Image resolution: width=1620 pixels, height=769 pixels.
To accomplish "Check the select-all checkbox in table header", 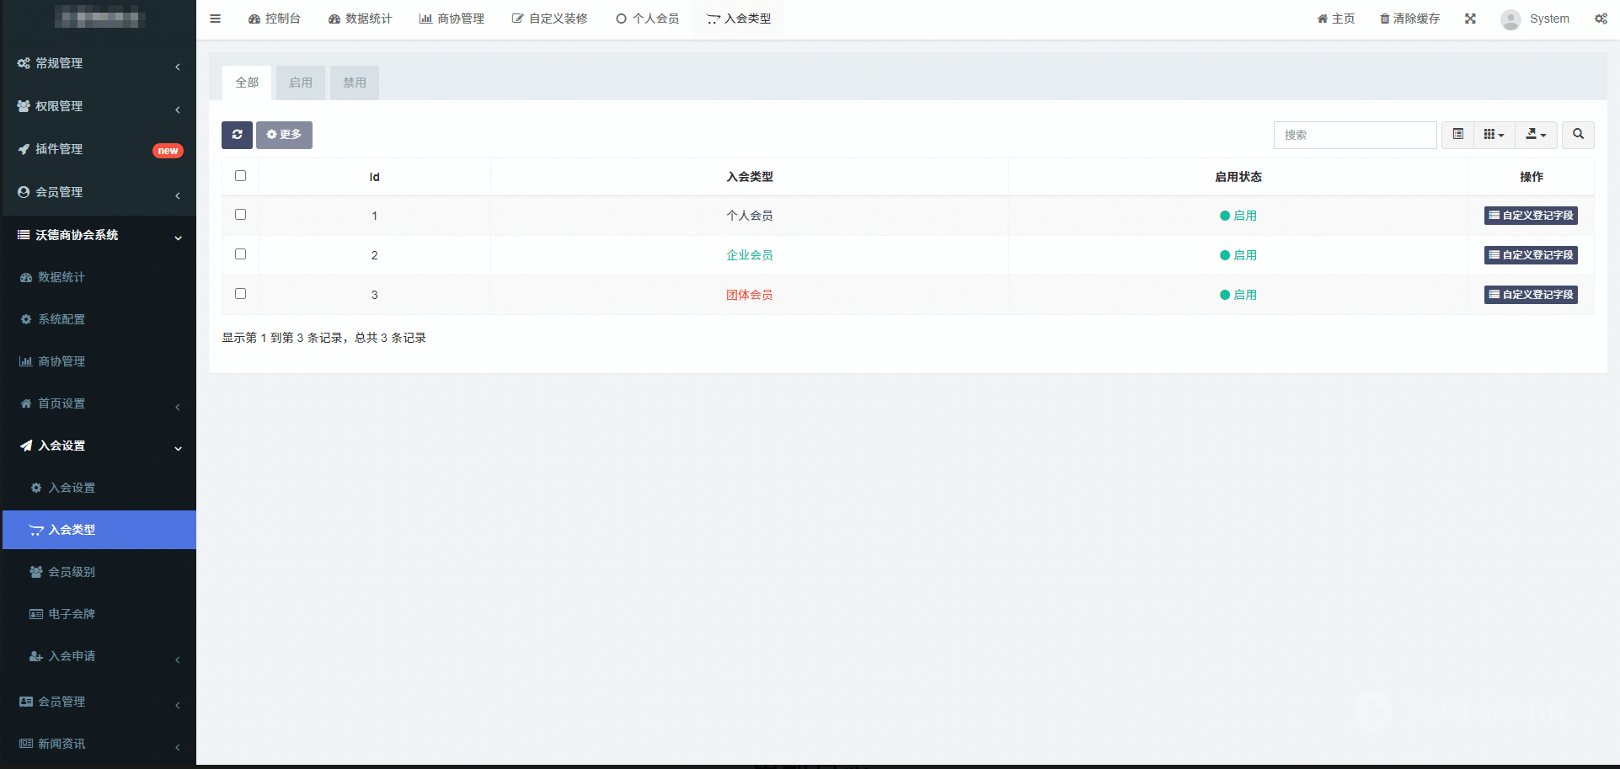I will pyautogui.click(x=240, y=176).
